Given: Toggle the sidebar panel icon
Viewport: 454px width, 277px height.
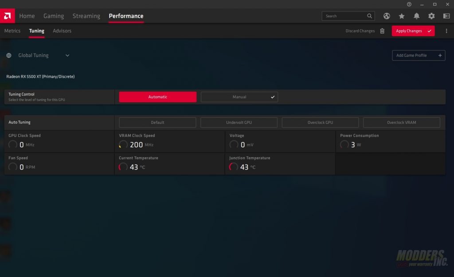Looking at the screenshot, I should click(446, 16).
